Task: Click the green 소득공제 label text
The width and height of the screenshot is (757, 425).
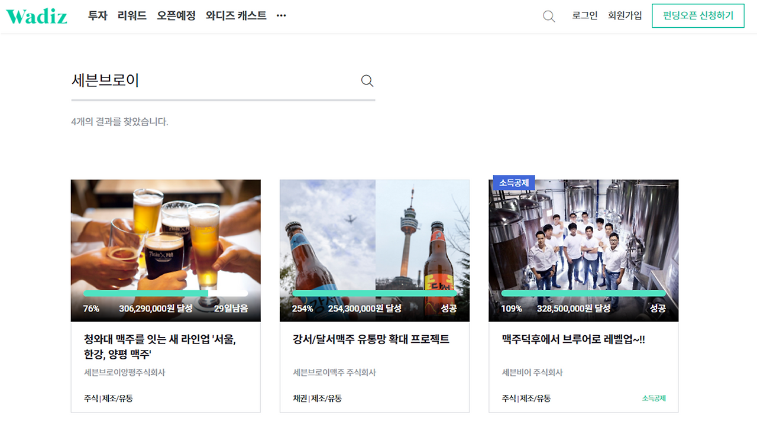Action: pyautogui.click(x=654, y=398)
